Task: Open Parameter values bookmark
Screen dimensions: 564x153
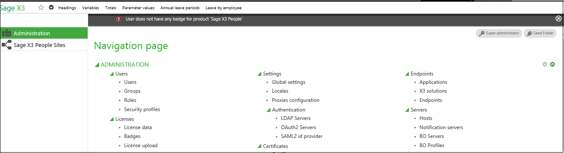Action: 138,8
